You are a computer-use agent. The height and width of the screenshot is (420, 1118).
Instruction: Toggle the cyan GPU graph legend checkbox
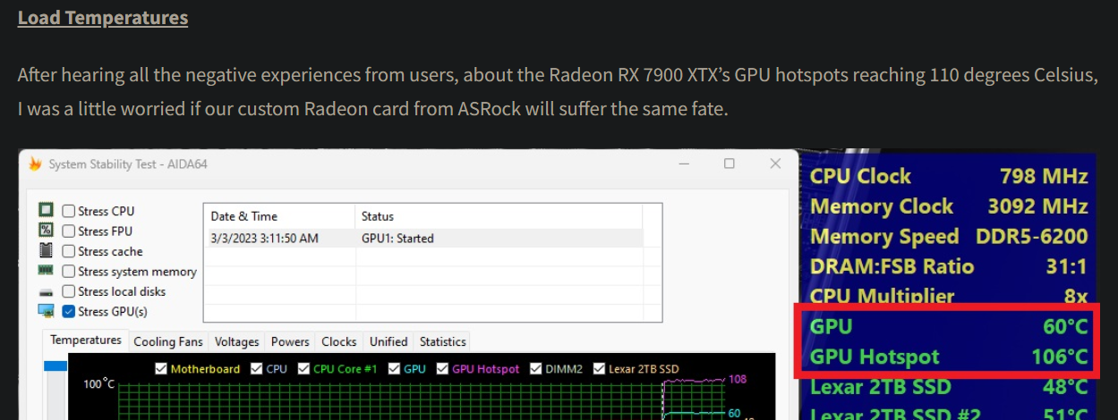[x=394, y=368]
